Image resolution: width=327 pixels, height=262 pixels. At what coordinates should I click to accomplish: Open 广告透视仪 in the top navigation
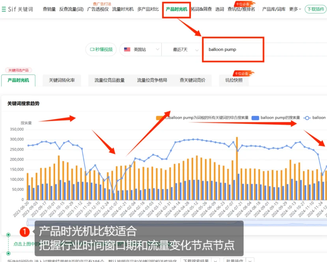tap(98, 9)
